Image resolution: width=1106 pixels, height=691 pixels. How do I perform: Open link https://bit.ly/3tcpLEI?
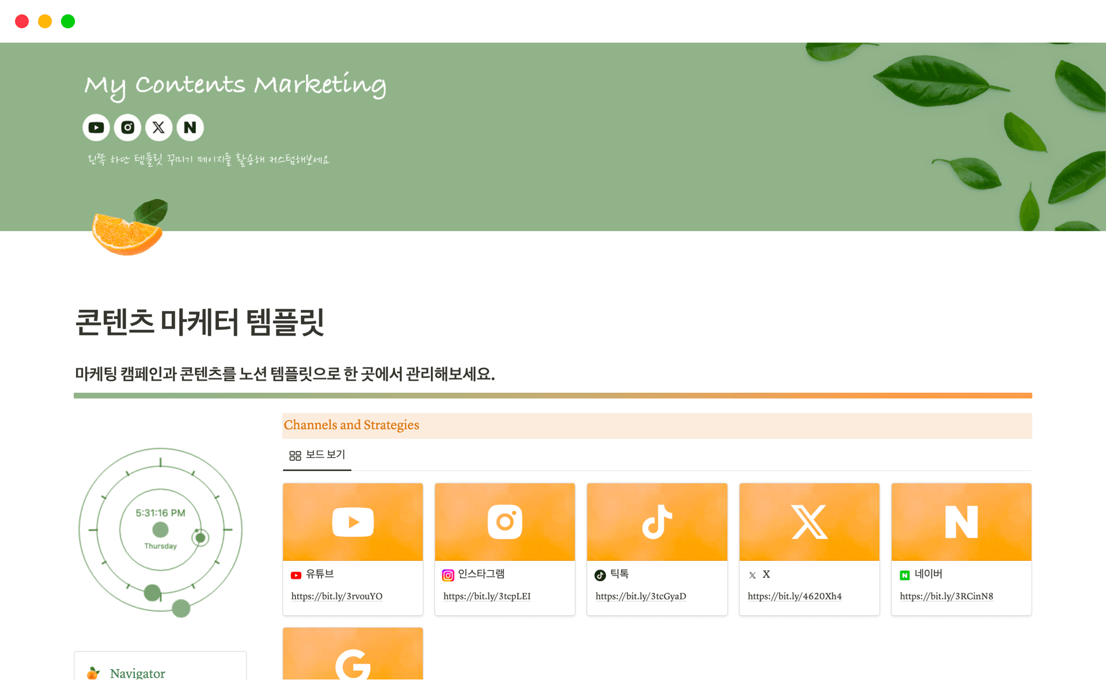click(487, 596)
